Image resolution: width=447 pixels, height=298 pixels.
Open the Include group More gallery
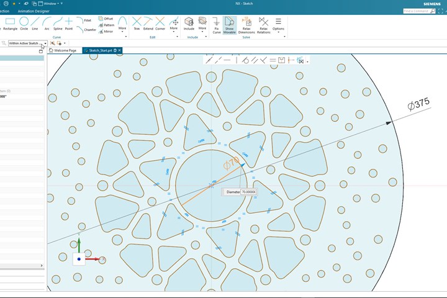click(202, 24)
